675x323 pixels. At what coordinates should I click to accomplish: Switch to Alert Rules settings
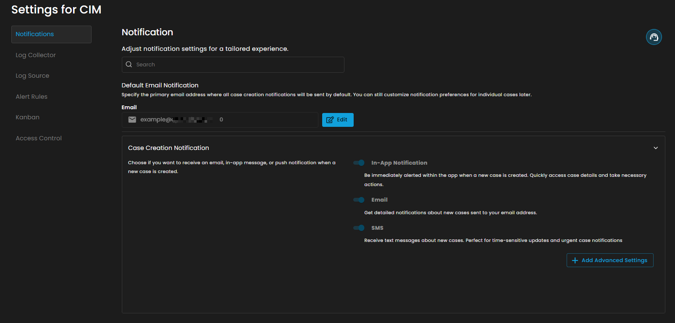click(32, 97)
